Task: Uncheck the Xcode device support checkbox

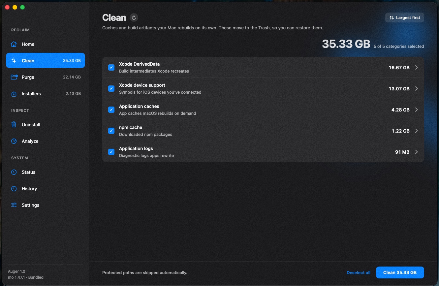Action: [111, 89]
